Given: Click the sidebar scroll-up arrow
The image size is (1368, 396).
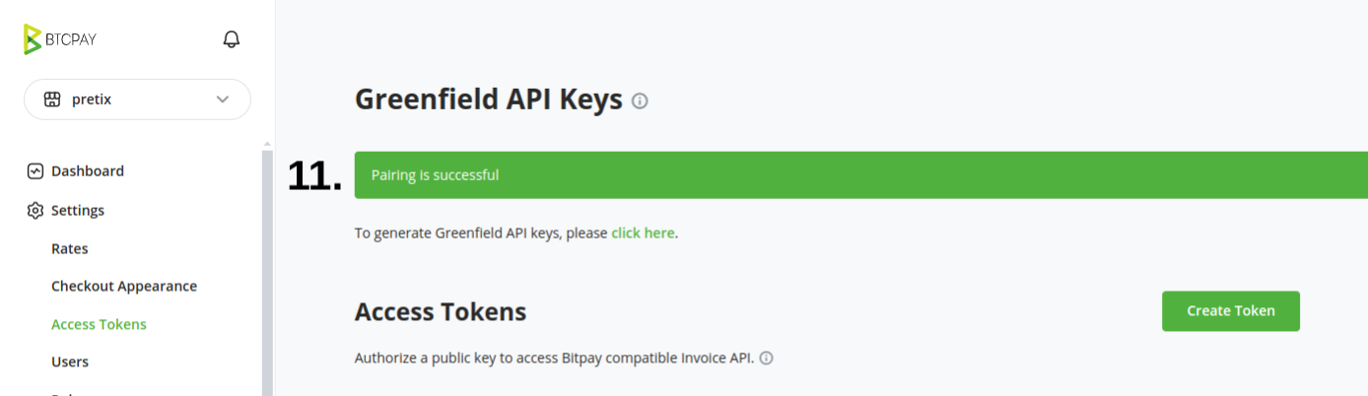Looking at the screenshot, I should (267, 144).
